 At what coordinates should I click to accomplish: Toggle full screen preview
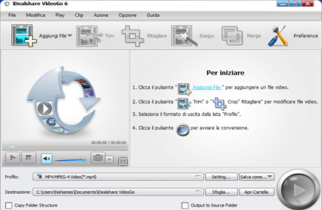[123, 162]
